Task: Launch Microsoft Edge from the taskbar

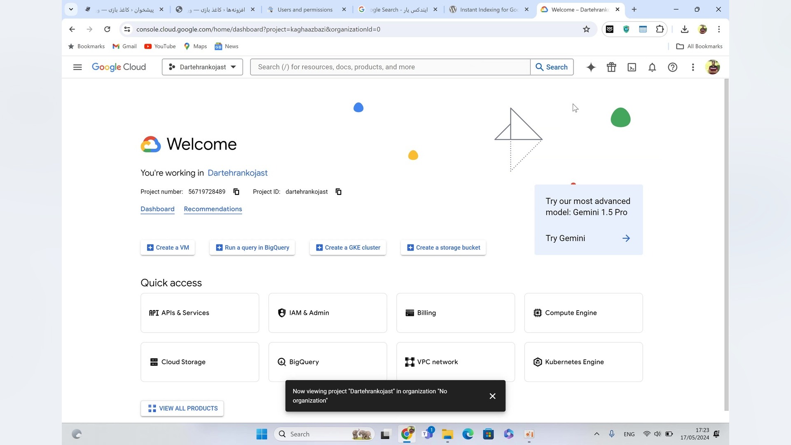Action: coord(468,434)
